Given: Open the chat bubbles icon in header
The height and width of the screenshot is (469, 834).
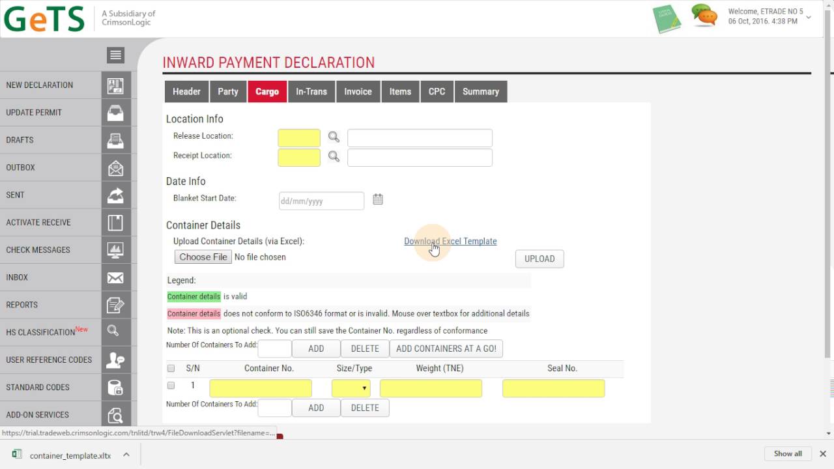Looking at the screenshot, I should click(x=704, y=15).
